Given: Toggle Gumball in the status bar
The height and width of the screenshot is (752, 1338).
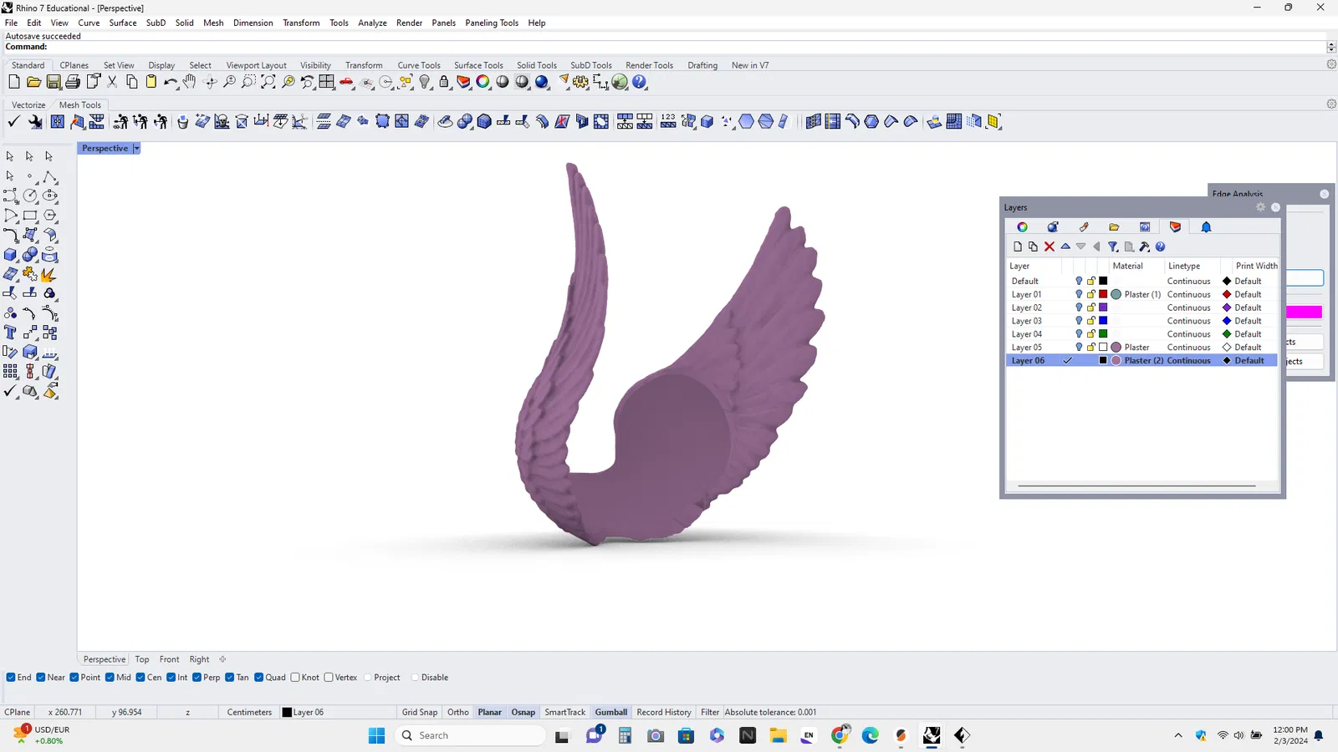Looking at the screenshot, I should point(611,713).
